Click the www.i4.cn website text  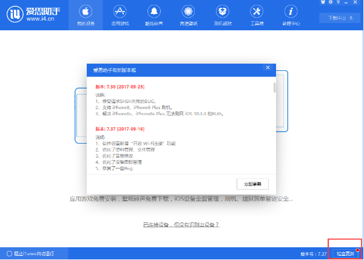point(40,19)
